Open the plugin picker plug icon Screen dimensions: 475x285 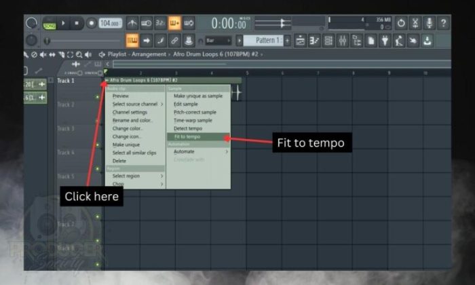[x=385, y=41]
